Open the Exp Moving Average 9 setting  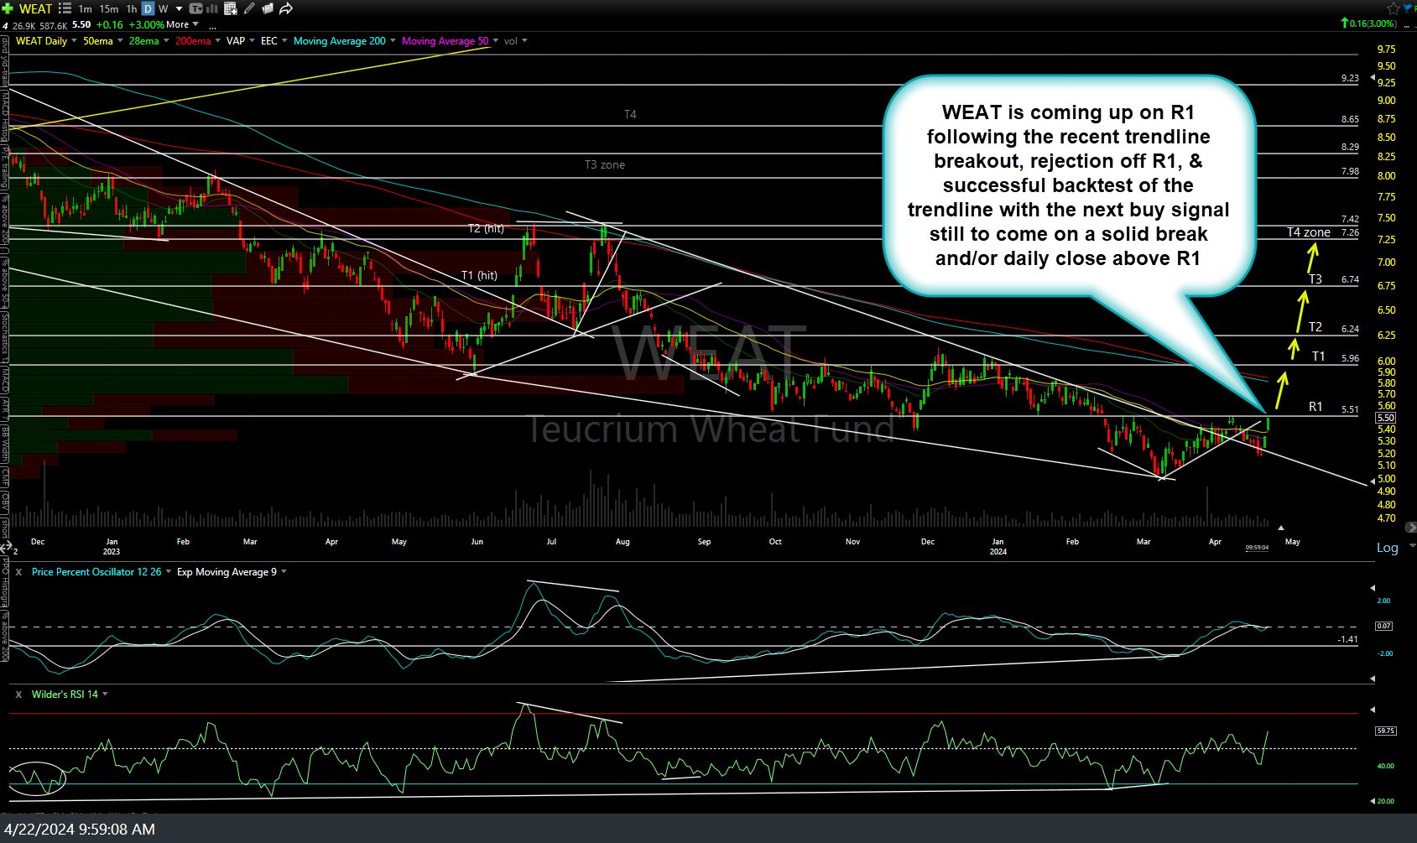[x=284, y=572]
